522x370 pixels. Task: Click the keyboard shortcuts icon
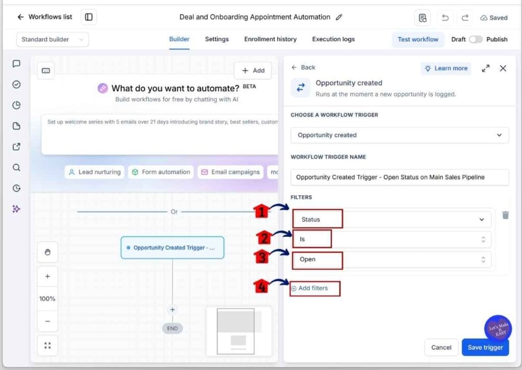click(x=46, y=70)
